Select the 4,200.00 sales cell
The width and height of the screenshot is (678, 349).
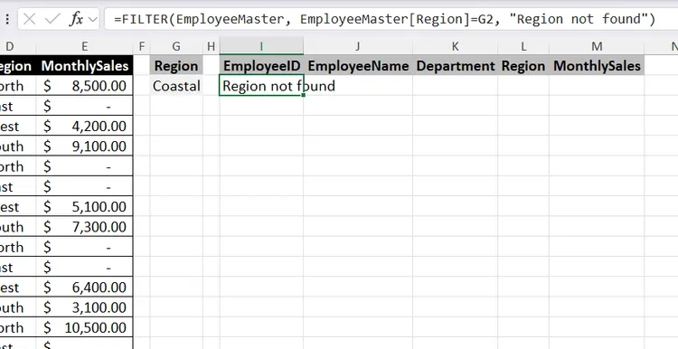point(85,127)
